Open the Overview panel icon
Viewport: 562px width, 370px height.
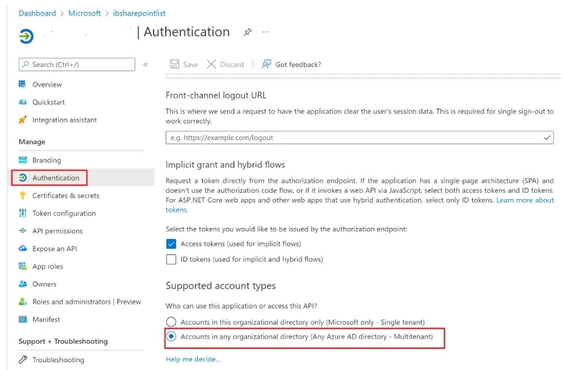(x=22, y=84)
